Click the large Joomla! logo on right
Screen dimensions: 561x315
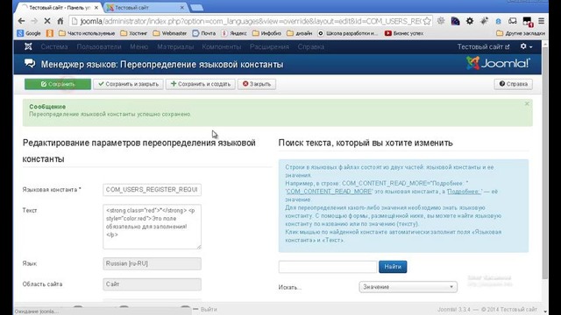click(x=499, y=63)
